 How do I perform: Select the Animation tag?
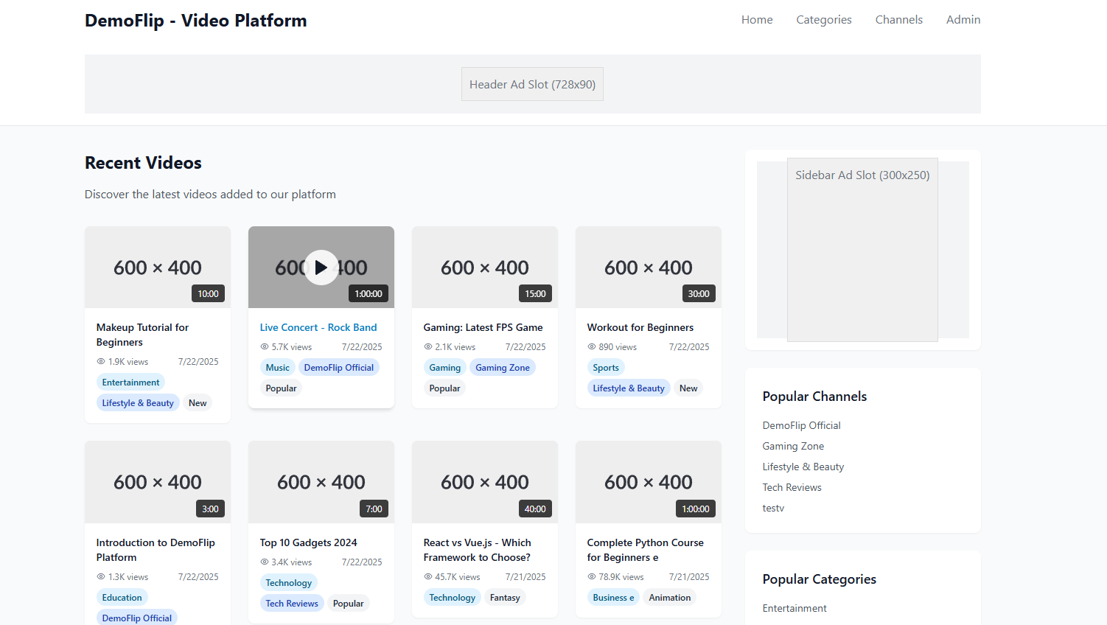670,598
